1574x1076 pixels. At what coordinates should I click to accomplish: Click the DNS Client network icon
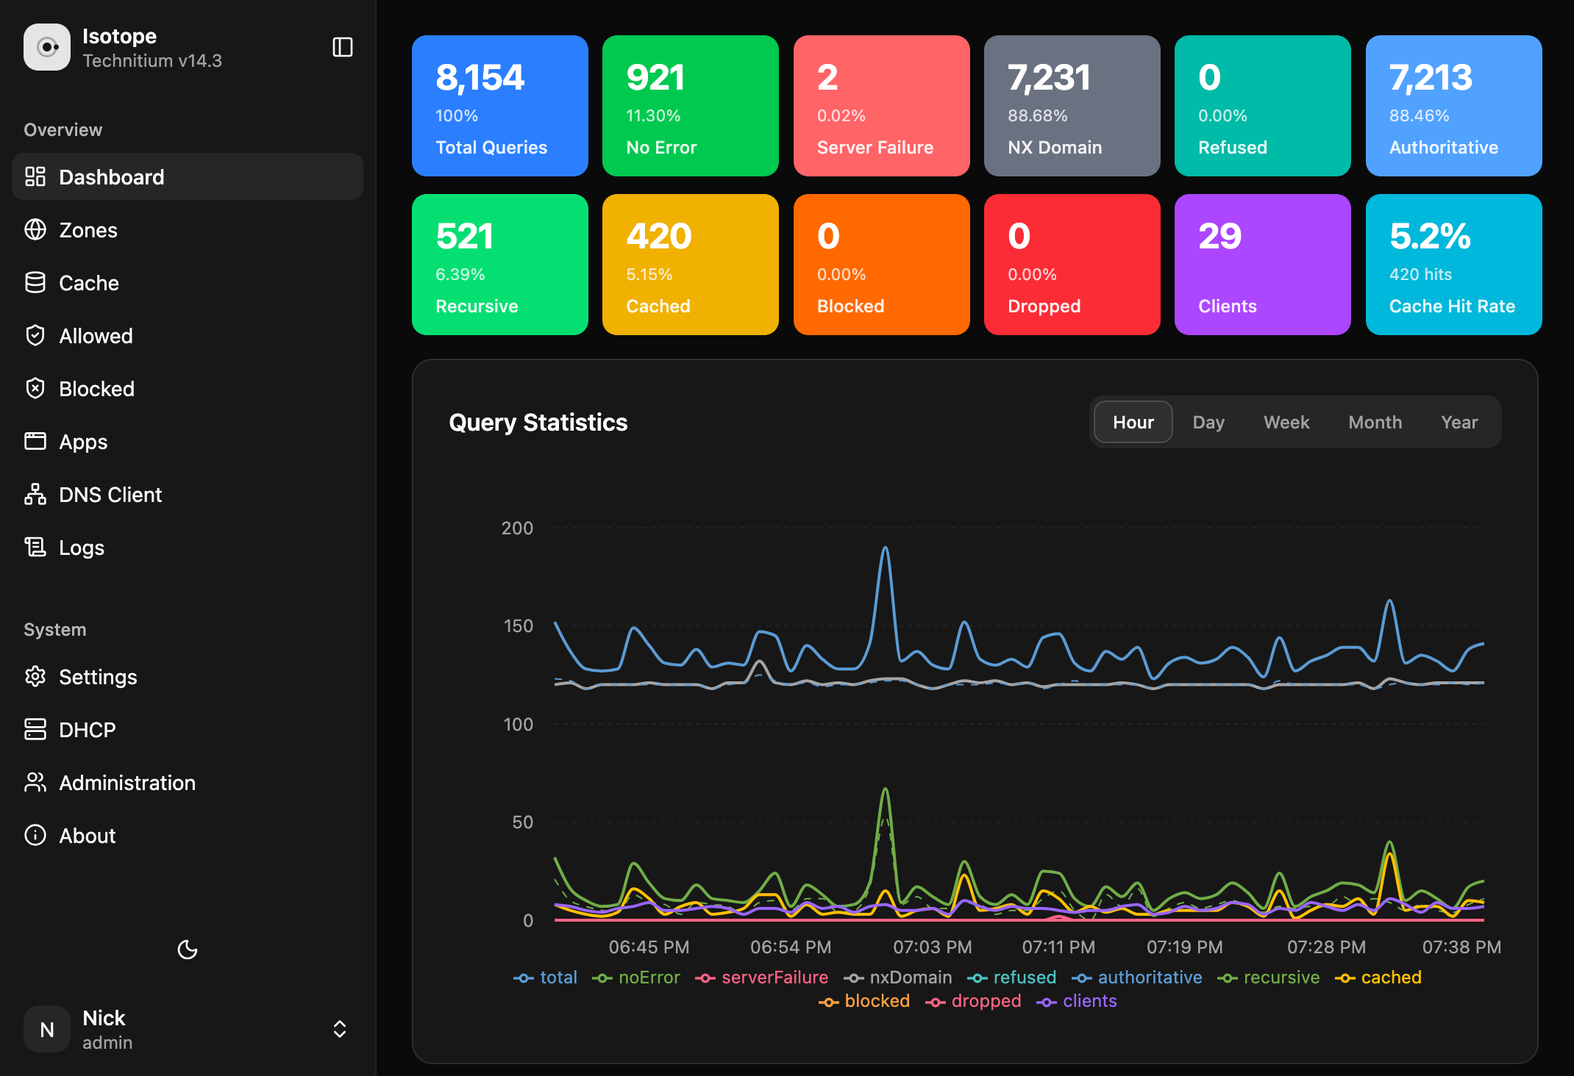click(x=35, y=494)
